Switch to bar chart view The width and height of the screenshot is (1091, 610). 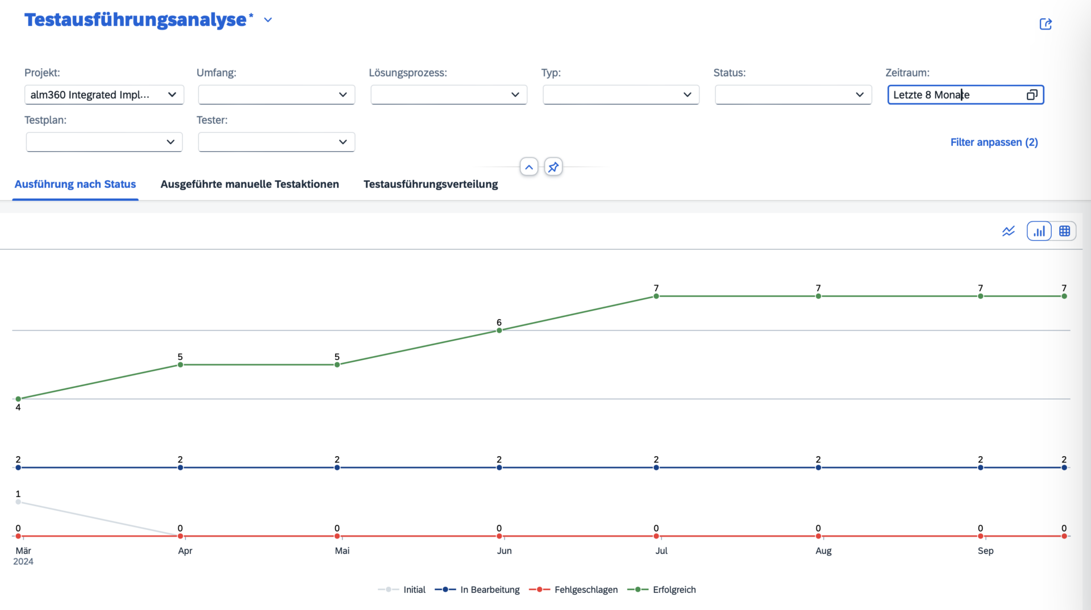1039,231
